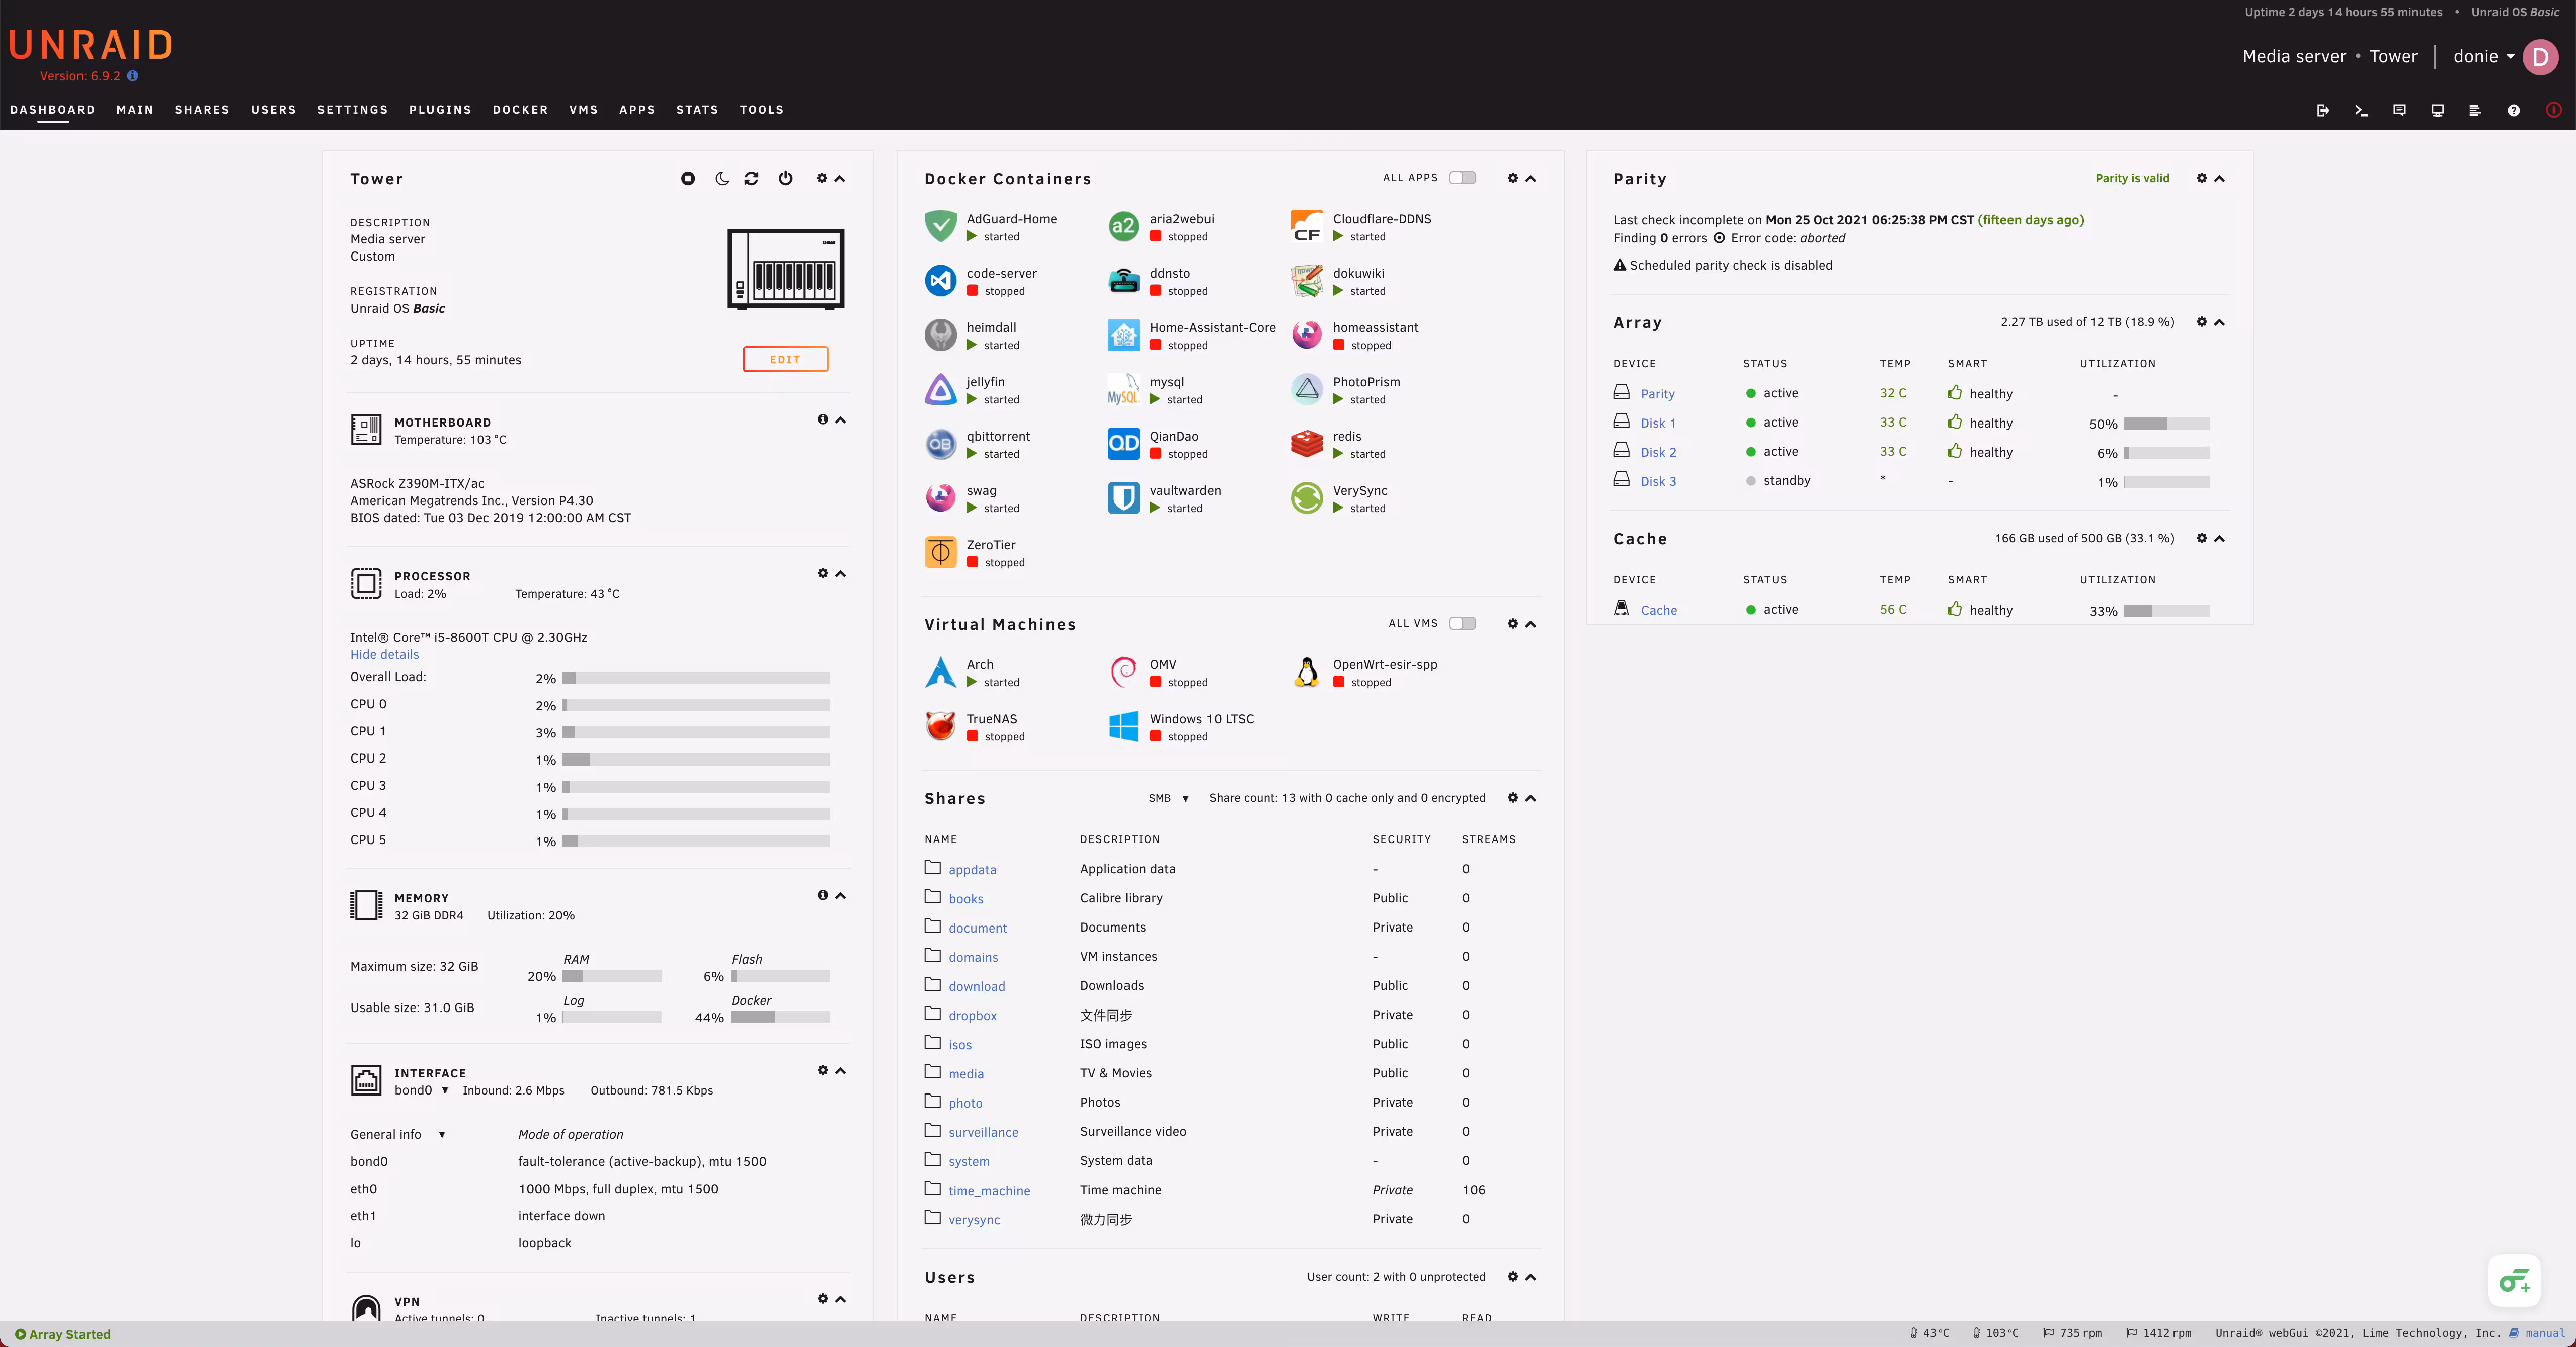Open the aria2webui container icon

point(1123,227)
